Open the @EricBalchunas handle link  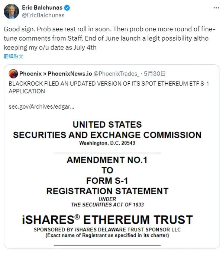tap(43, 15)
